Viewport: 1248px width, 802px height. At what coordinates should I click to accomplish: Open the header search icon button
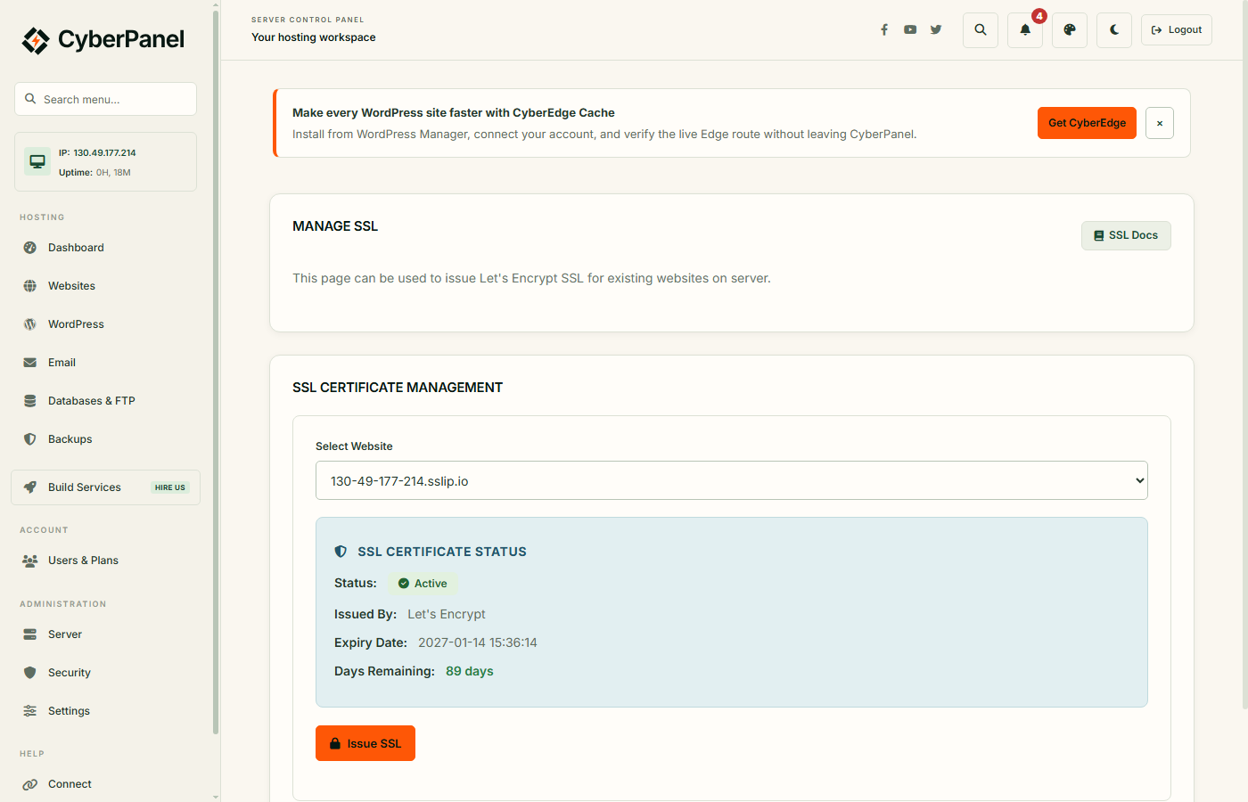[x=981, y=30]
